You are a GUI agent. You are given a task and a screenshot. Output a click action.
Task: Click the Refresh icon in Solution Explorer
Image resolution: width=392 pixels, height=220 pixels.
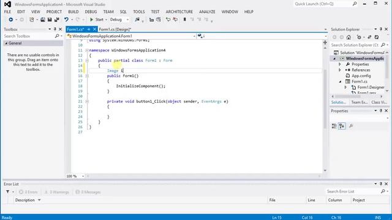377,37
